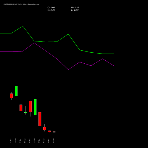The height and width of the screenshot is (148, 148).
Task: Click the "21 Apr" date axis label
Action: [20, 141]
